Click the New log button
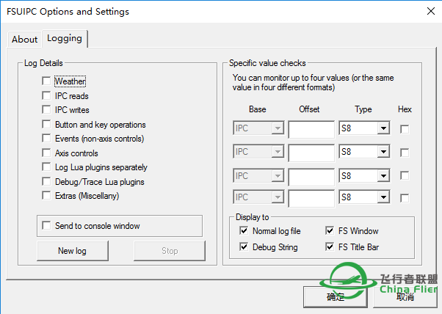The width and height of the screenshot is (442, 314). pyautogui.click(x=72, y=251)
